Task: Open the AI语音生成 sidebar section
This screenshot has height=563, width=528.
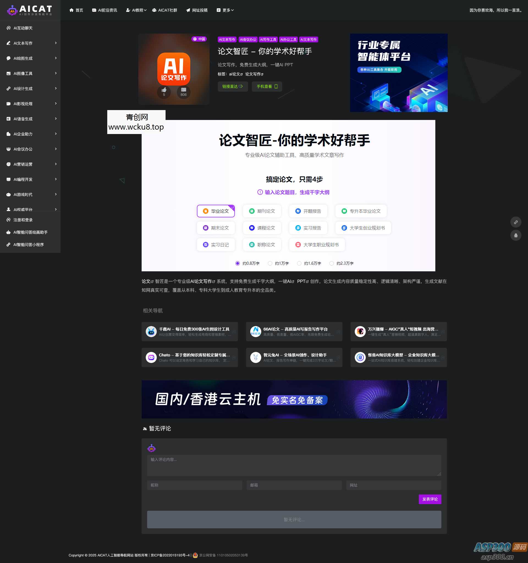Action: click(x=23, y=119)
